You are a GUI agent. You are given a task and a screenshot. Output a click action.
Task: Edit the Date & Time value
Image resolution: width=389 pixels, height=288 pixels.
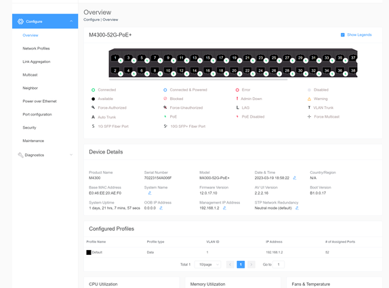295,178
